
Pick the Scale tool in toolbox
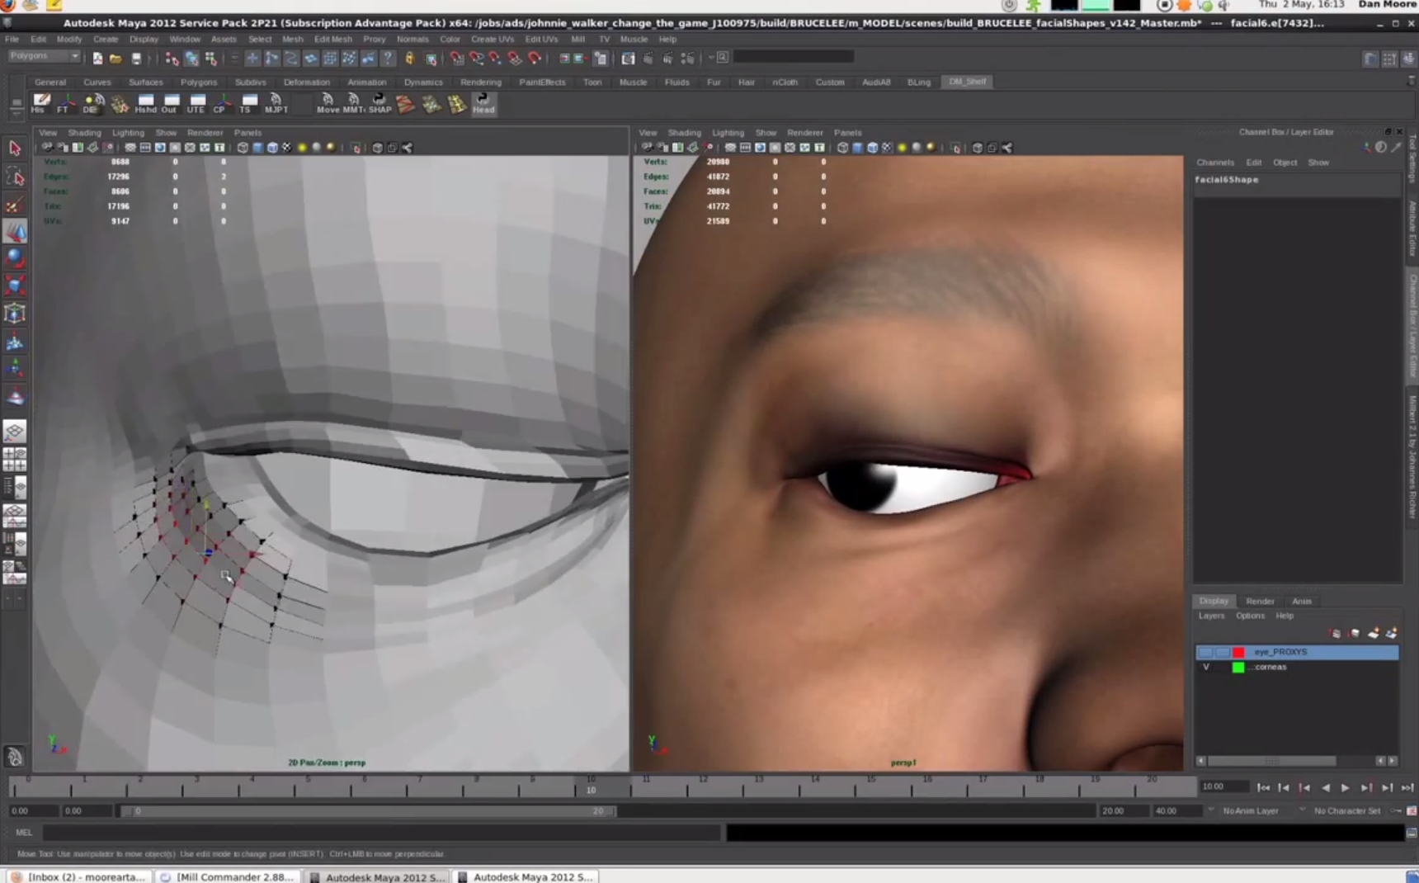click(15, 286)
